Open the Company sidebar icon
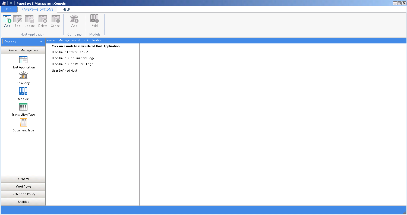Screen dimensions: 407x215 pos(23,76)
